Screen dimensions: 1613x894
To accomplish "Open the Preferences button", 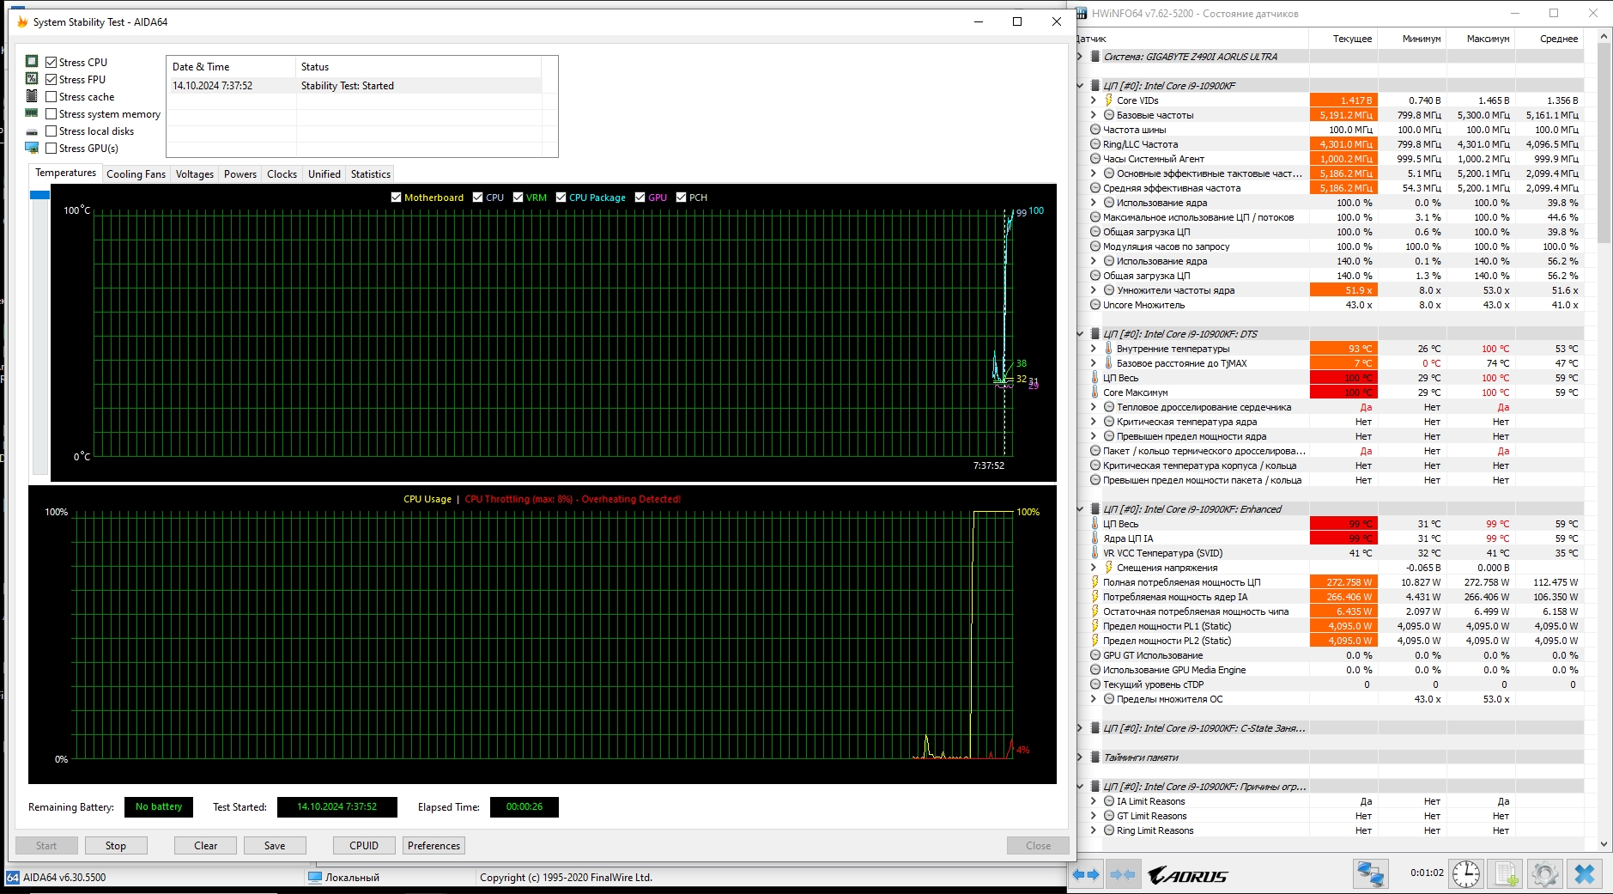I will 434,846.
